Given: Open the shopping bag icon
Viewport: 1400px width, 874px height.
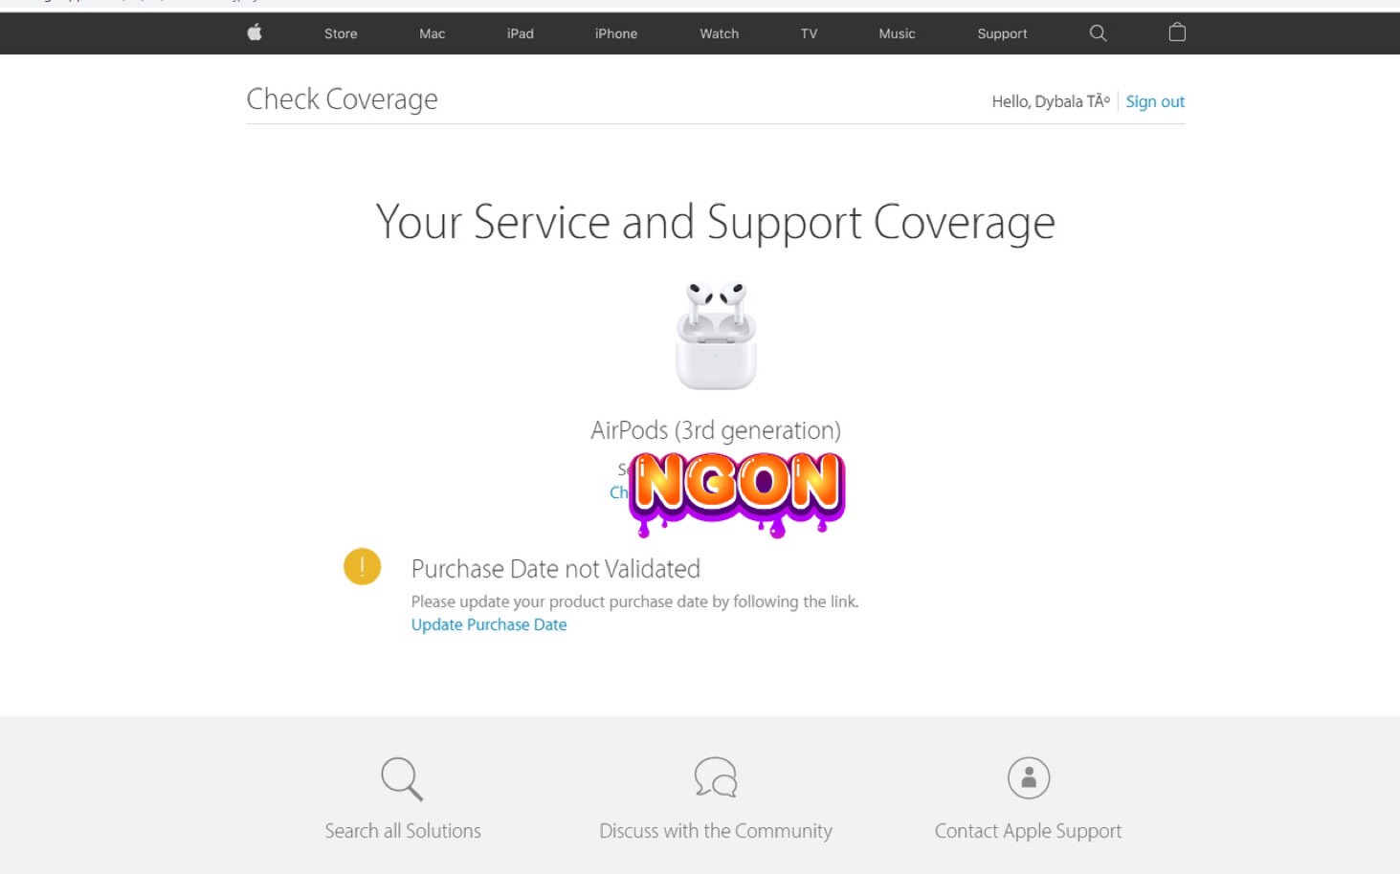Looking at the screenshot, I should [1177, 33].
